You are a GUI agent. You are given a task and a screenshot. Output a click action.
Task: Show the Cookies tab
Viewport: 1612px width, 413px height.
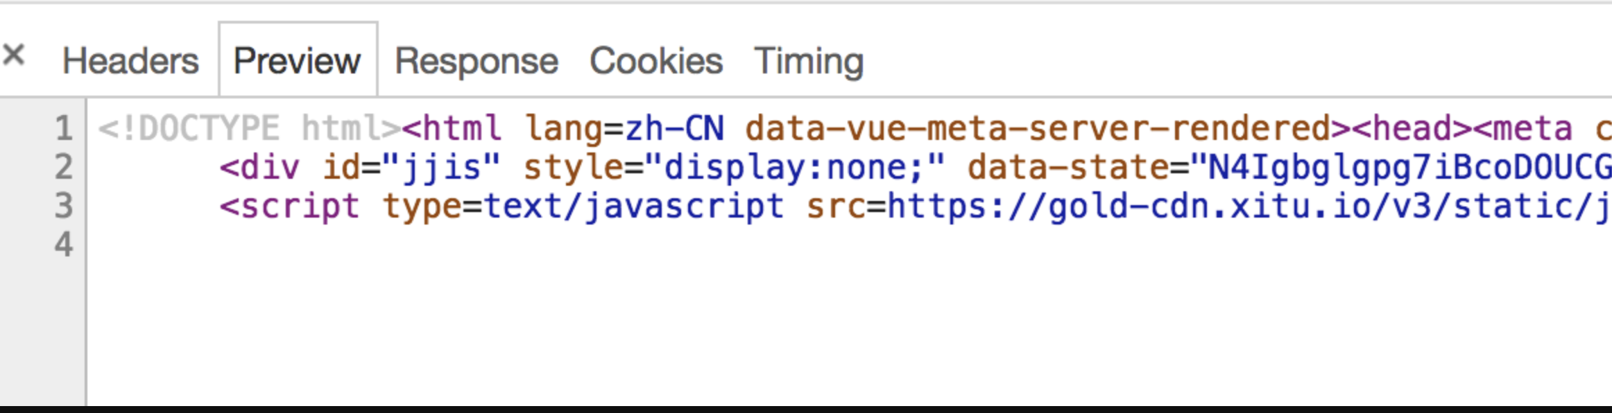coord(656,61)
